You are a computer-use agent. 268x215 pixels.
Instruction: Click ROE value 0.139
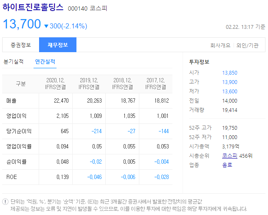point(62,177)
